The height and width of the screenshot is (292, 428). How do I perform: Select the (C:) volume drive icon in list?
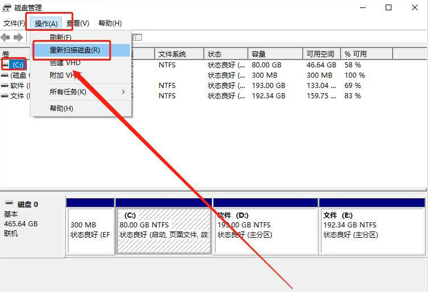tap(5, 65)
